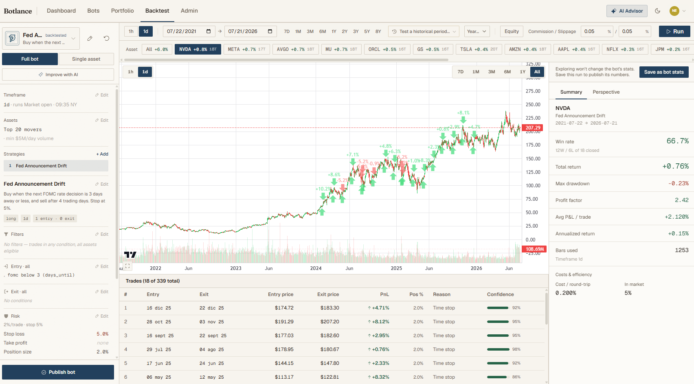Edit the Risk section

102,316
